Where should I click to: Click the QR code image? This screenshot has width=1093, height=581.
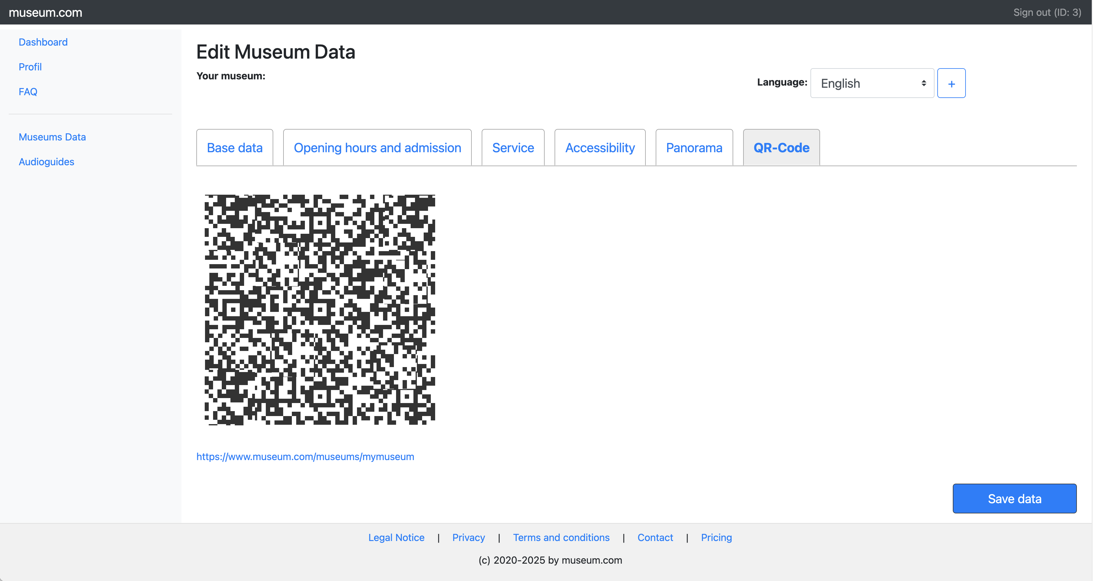pos(319,310)
